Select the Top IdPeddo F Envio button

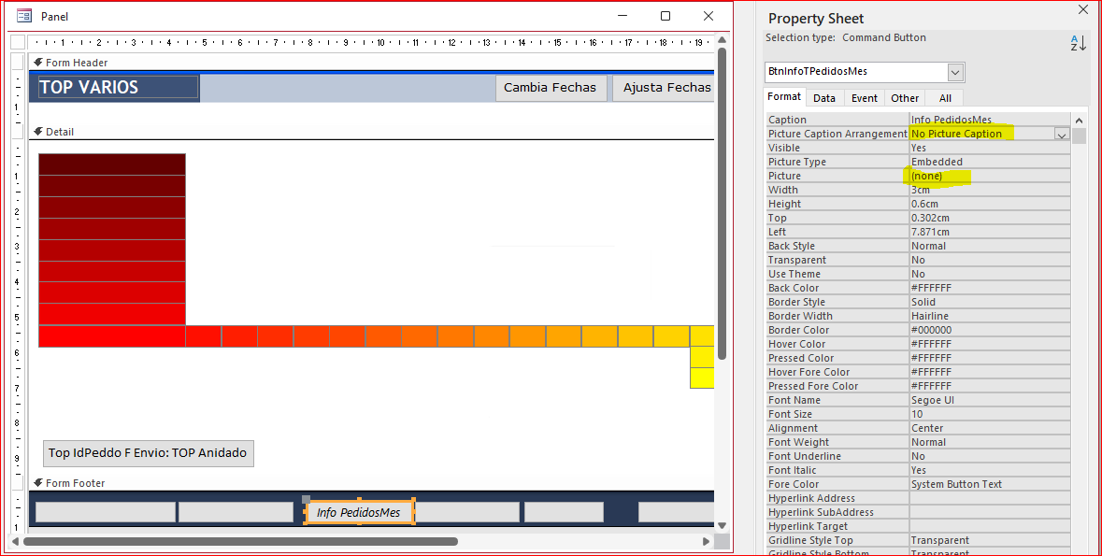click(149, 453)
